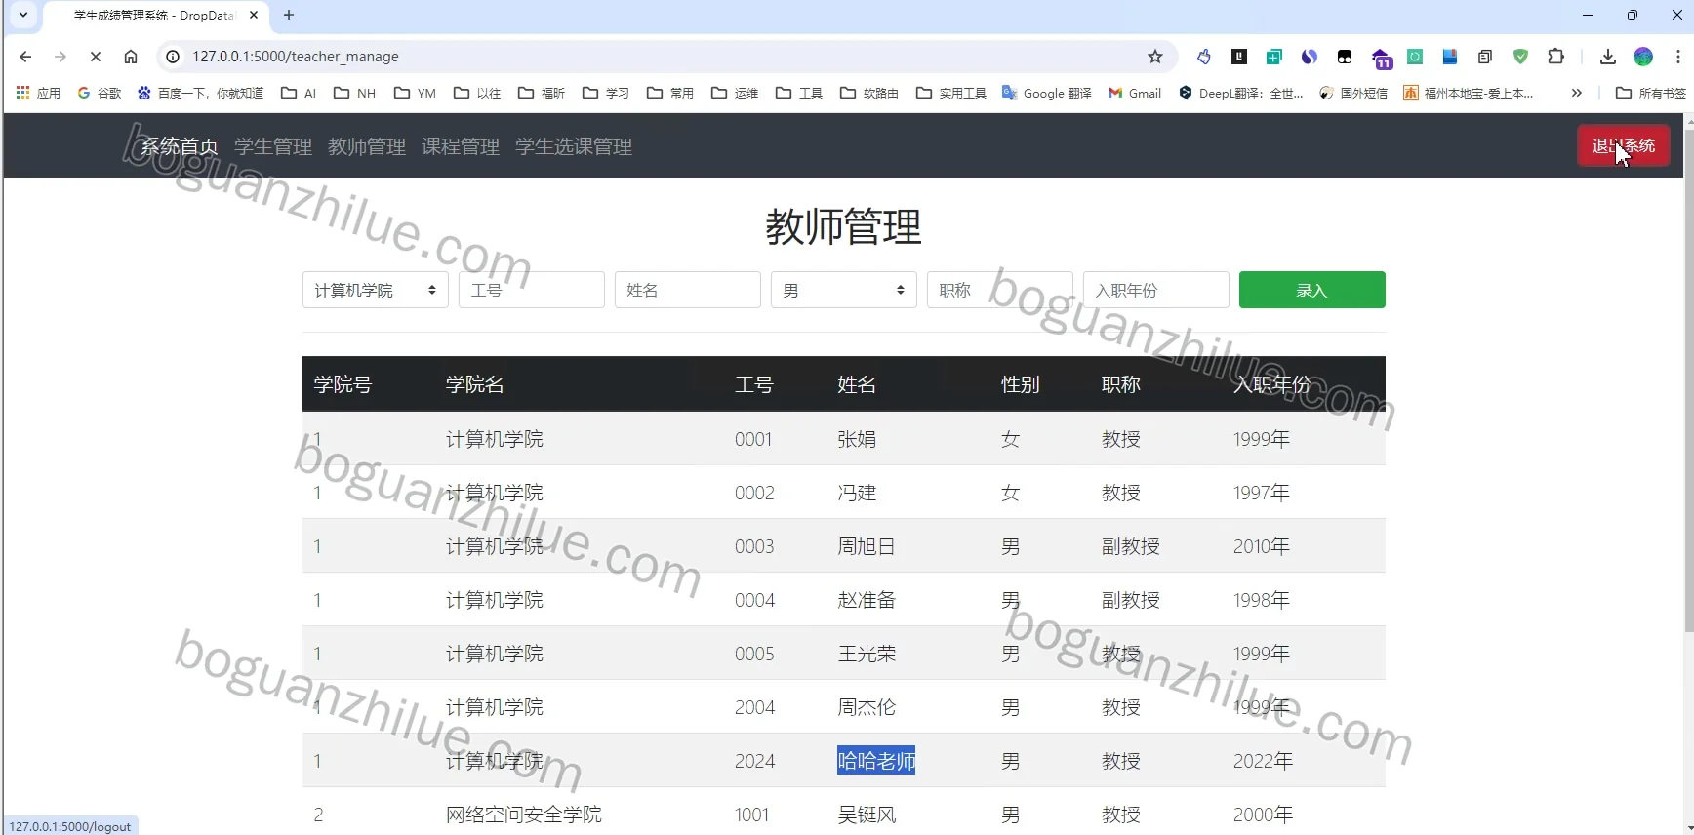The width and height of the screenshot is (1694, 835).
Task: Bookmark this page with the star icon
Action: (1155, 57)
